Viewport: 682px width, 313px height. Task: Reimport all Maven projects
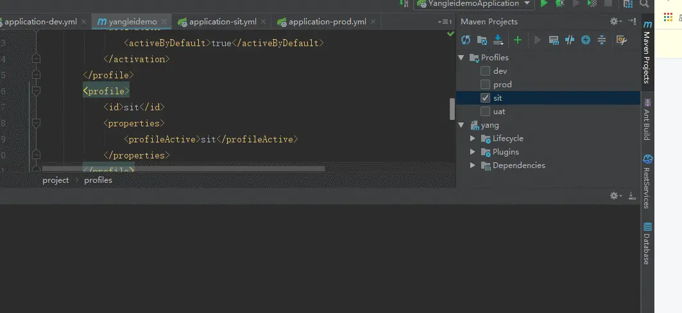pyautogui.click(x=466, y=40)
